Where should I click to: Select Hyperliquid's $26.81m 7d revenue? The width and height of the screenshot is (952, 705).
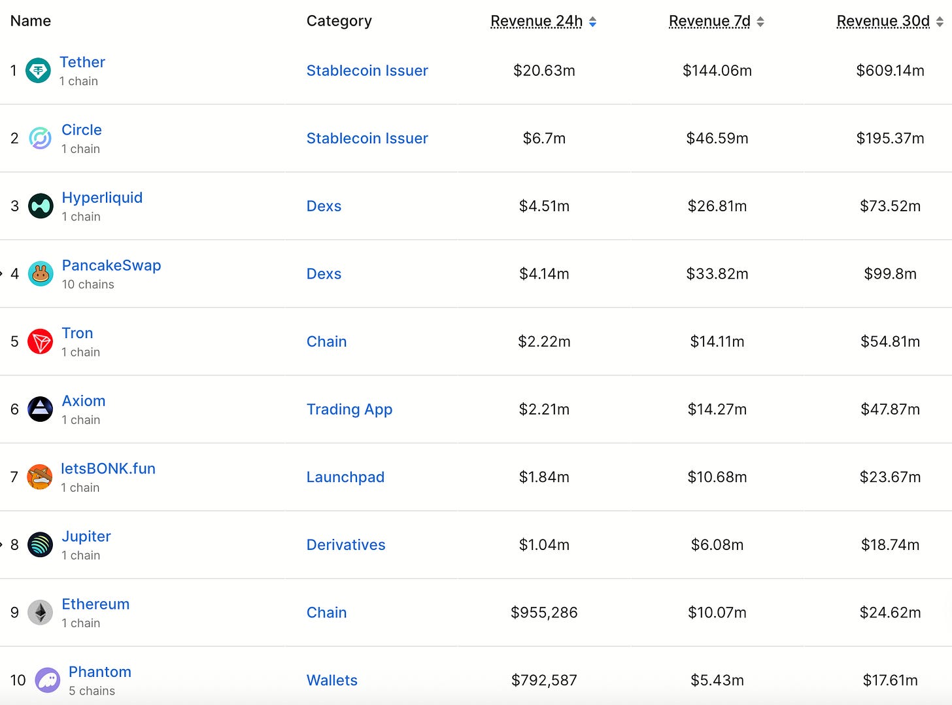coord(717,206)
